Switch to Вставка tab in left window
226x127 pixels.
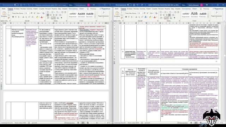pyautogui.click(x=17, y=9)
